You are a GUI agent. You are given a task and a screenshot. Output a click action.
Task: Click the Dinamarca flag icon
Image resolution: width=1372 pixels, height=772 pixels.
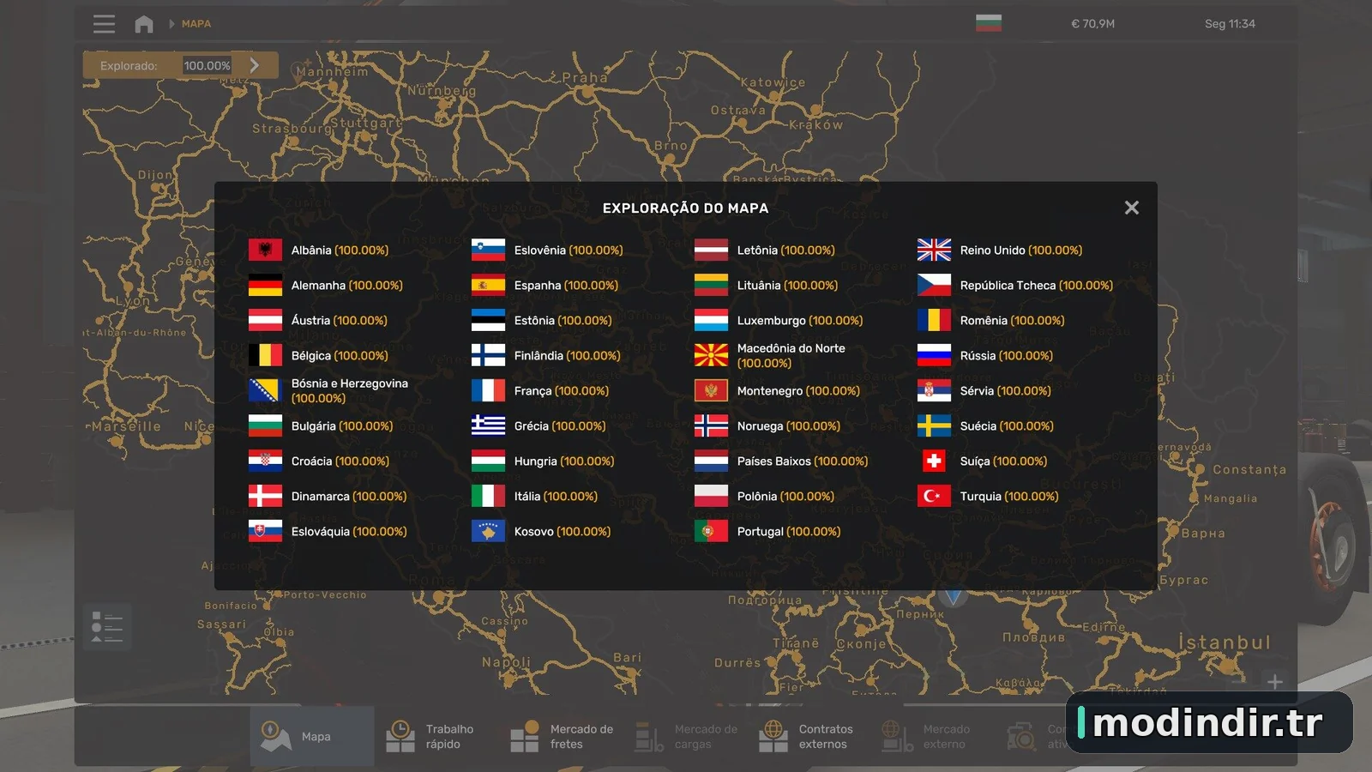point(265,496)
